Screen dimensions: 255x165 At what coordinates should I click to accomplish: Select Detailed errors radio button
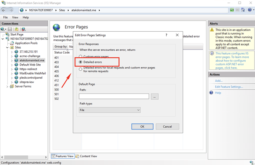(x=81, y=62)
